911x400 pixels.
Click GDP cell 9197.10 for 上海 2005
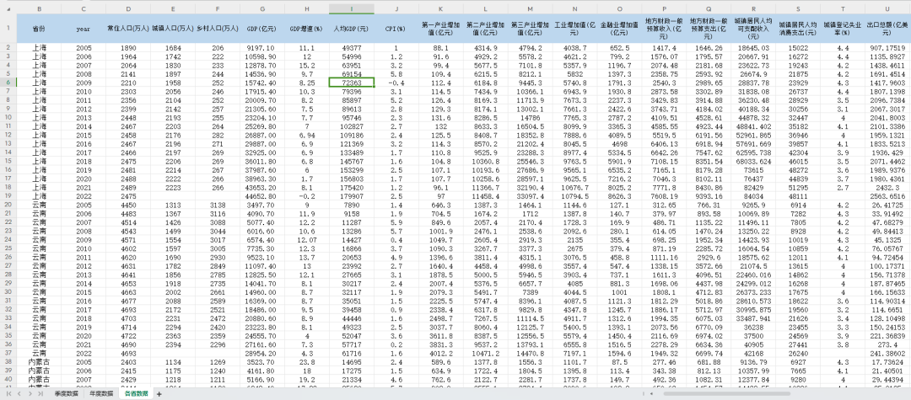click(262, 47)
